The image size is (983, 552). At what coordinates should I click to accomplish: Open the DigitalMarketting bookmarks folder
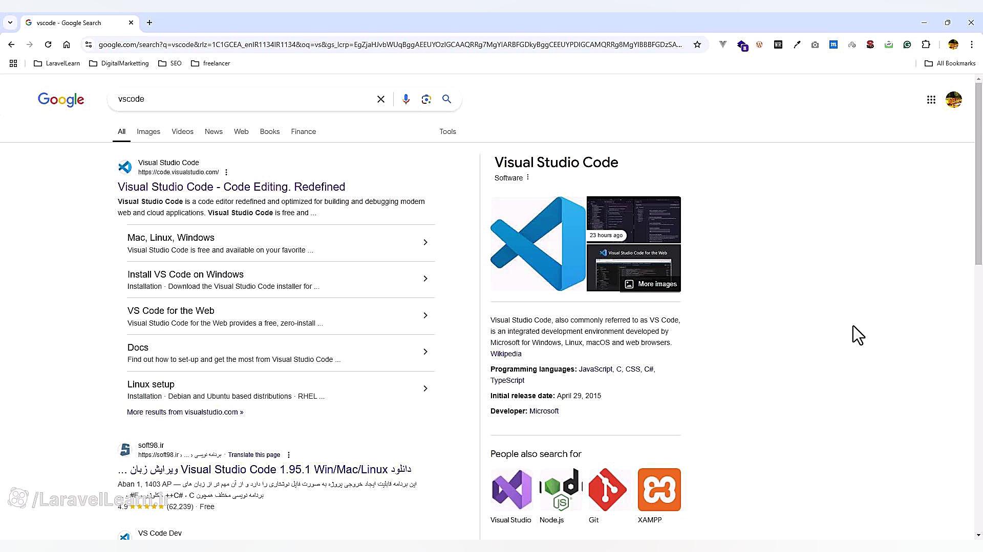click(119, 63)
